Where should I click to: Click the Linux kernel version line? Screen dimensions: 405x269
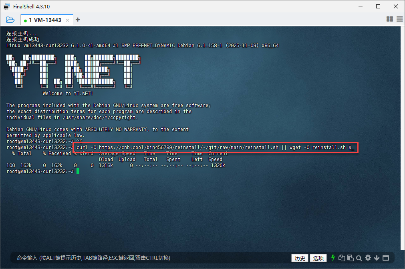(x=142, y=46)
